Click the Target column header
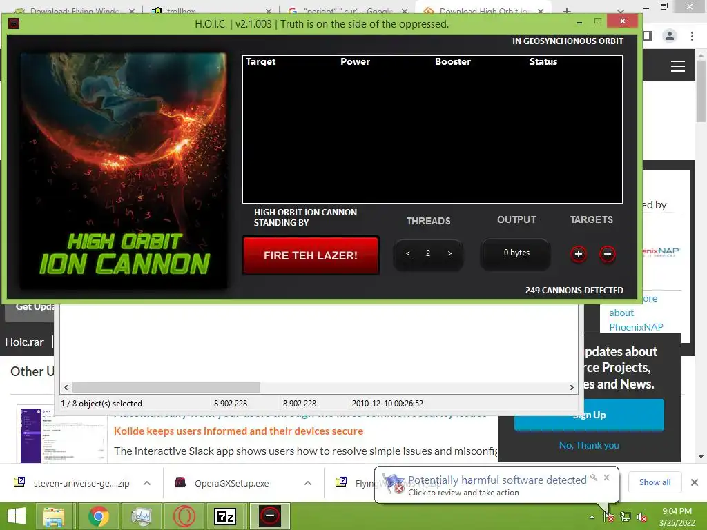The image size is (707, 530). coord(260,61)
